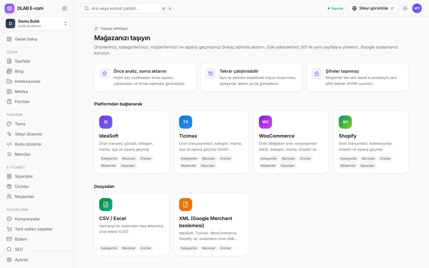Click the Terk edilen sepetler cart icon
The image size is (429, 268).
click(9, 229)
